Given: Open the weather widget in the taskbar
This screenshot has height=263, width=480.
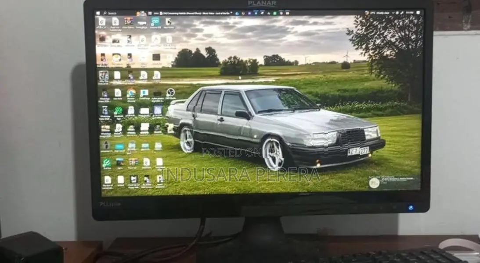Looking at the screenshot, I should [377, 13].
